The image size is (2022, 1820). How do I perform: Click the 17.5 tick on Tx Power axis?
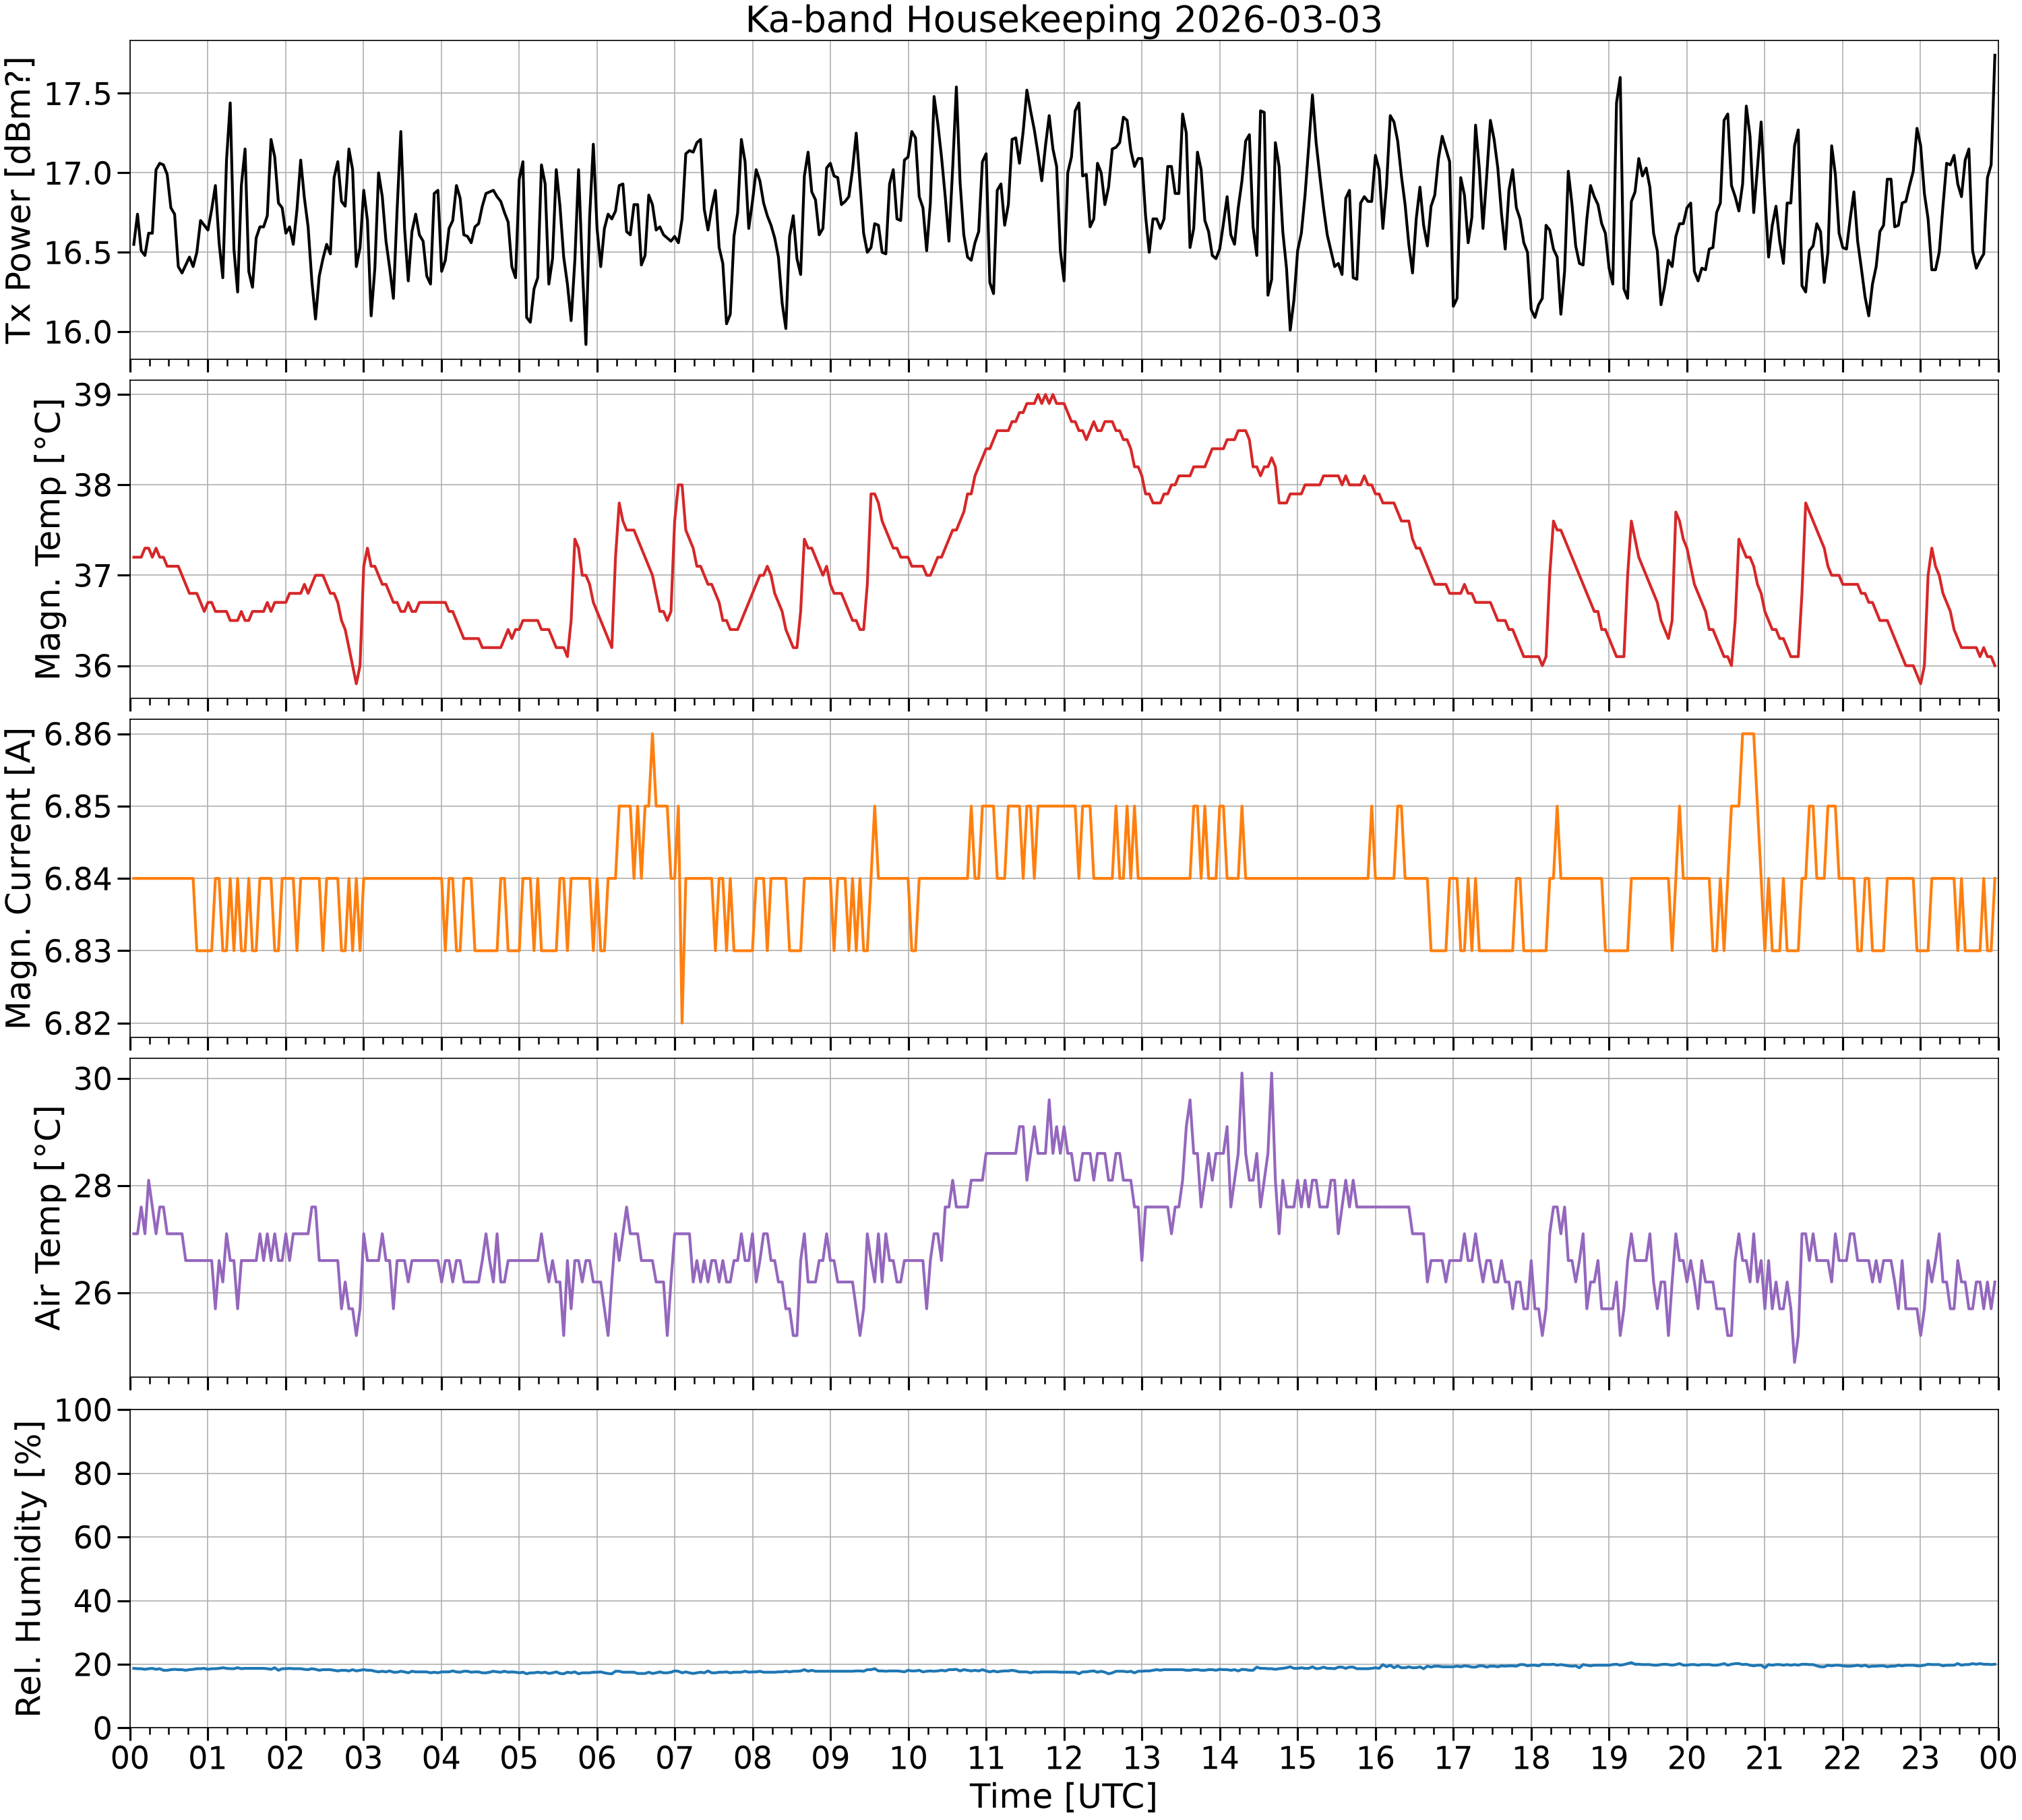74,94
